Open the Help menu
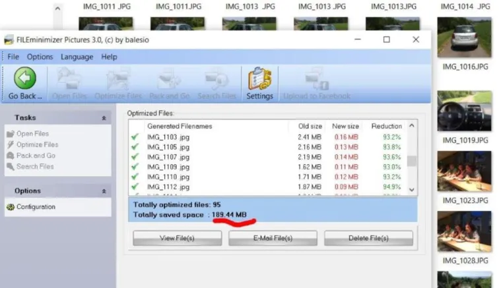The height and width of the screenshot is (288, 503). pyautogui.click(x=109, y=57)
